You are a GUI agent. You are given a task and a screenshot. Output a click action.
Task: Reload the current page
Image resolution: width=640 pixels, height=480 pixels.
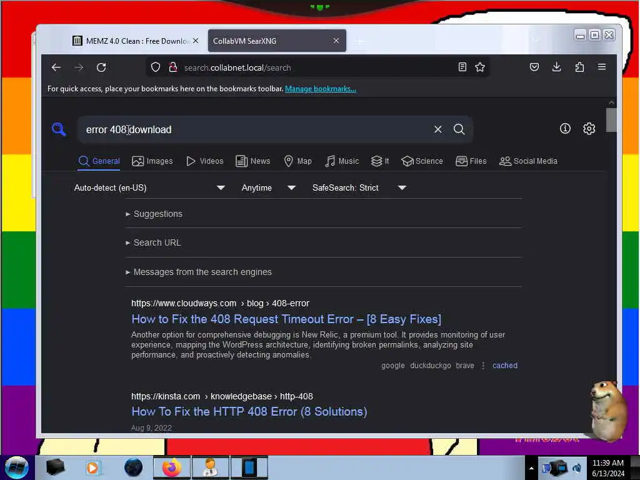coord(101,67)
